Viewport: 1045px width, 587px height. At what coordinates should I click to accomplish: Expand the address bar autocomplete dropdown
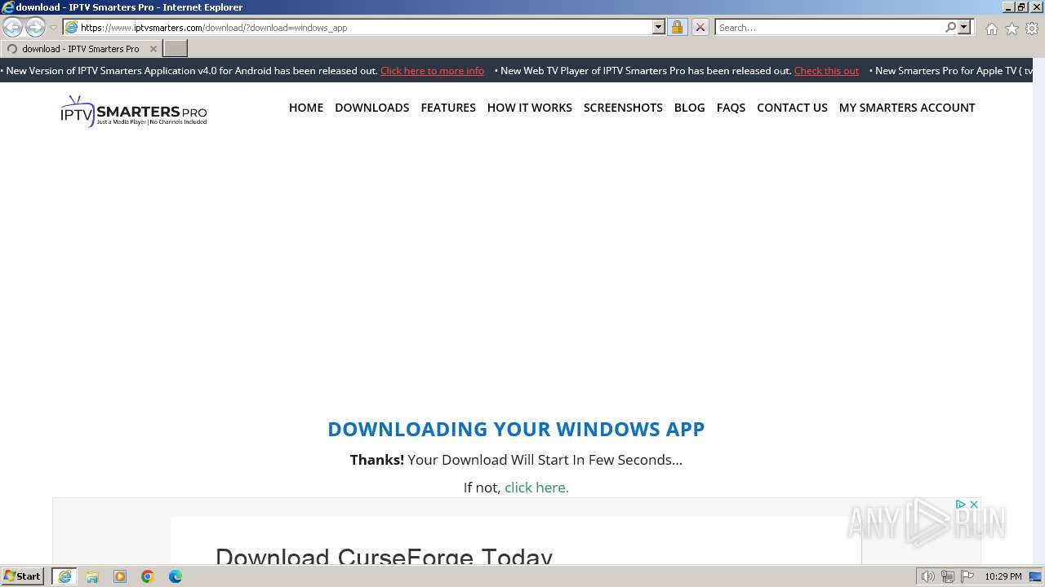click(659, 27)
